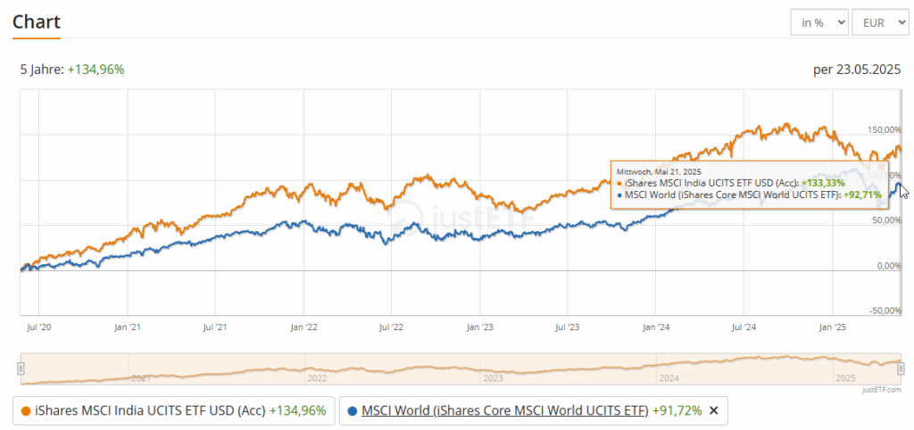
Task: Click 2024 in the range navigator
Action: 669,378
